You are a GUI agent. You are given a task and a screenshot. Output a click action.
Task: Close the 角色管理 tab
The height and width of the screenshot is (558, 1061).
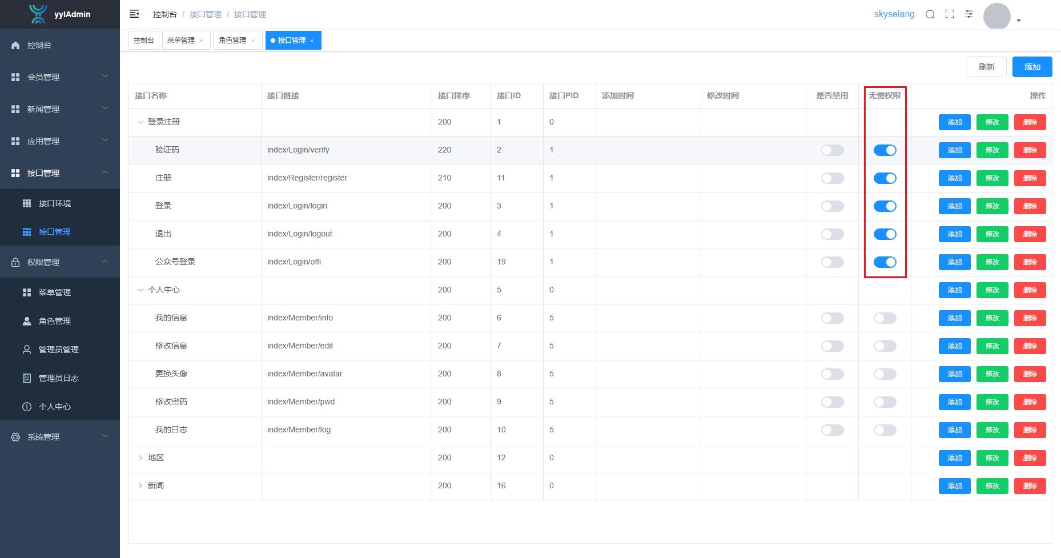[253, 41]
